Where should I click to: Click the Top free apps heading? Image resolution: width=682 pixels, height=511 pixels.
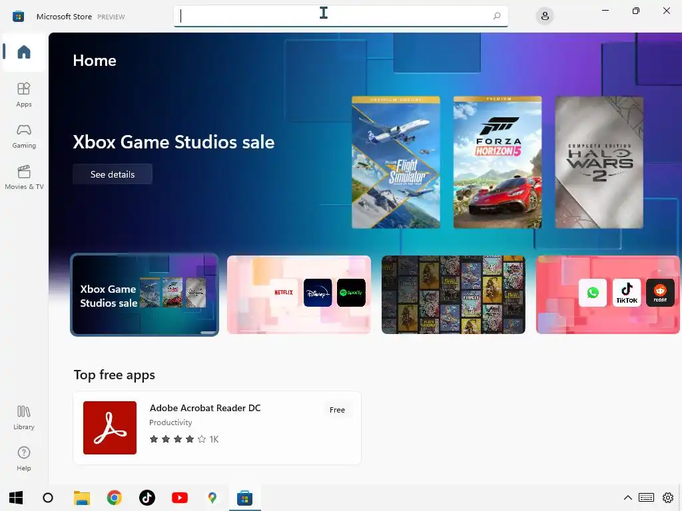115,375
